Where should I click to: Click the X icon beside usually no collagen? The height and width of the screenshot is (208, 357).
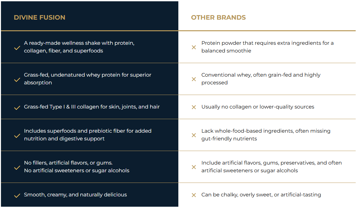click(194, 107)
